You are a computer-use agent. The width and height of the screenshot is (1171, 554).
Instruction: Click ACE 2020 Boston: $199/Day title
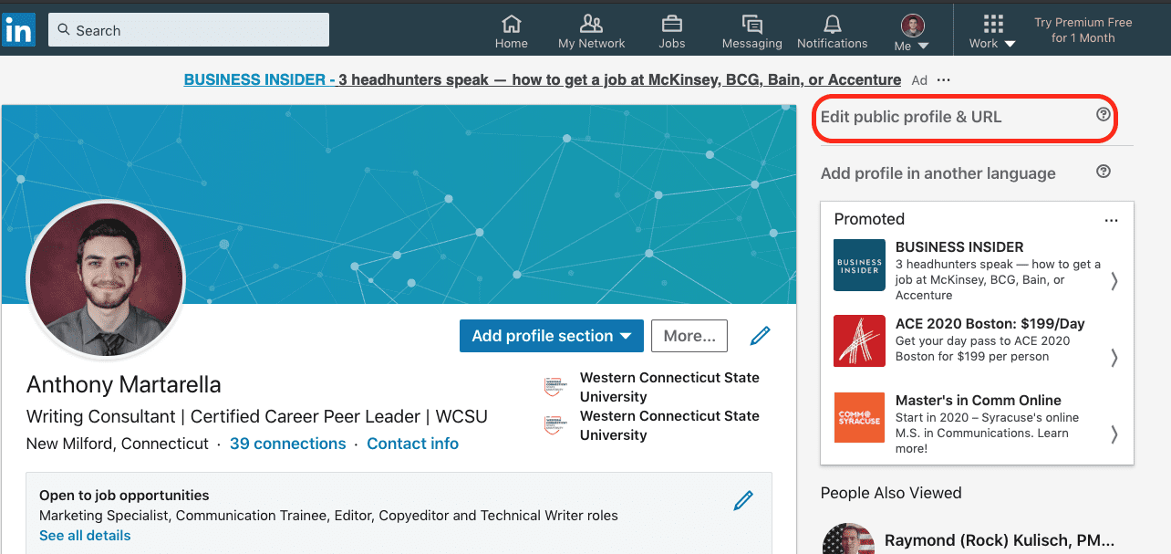click(x=990, y=324)
